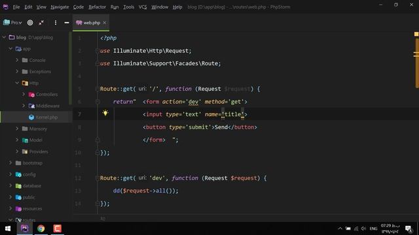The height and width of the screenshot is (235, 419).
Task: Select the config folder icon
Action: pyautogui.click(x=18, y=174)
